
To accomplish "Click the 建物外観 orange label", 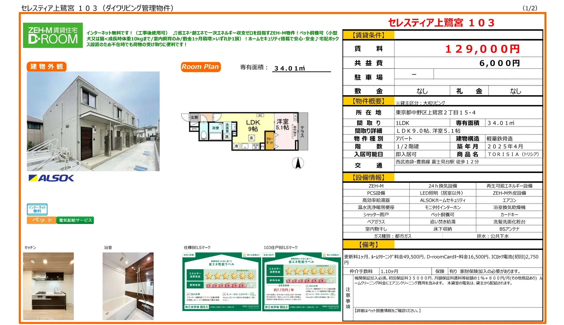I will click(x=47, y=67).
